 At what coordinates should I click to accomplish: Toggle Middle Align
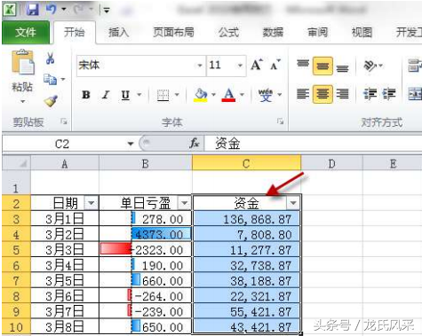[x=322, y=66]
